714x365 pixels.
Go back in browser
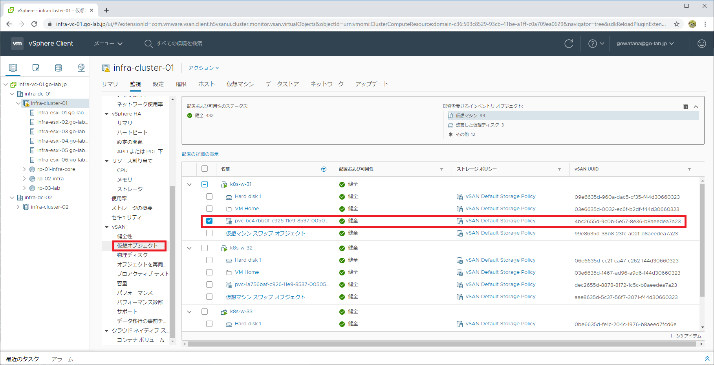click(x=9, y=24)
